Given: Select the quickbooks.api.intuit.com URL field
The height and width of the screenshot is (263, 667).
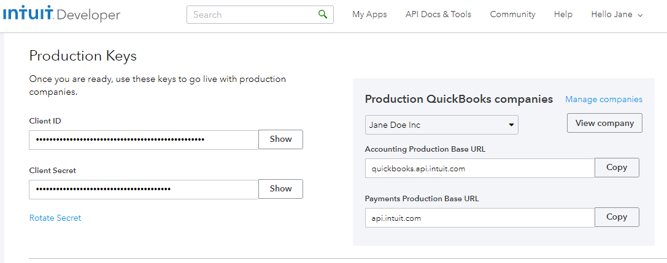Looking at the screenshot, I should [x=479, y=168].
